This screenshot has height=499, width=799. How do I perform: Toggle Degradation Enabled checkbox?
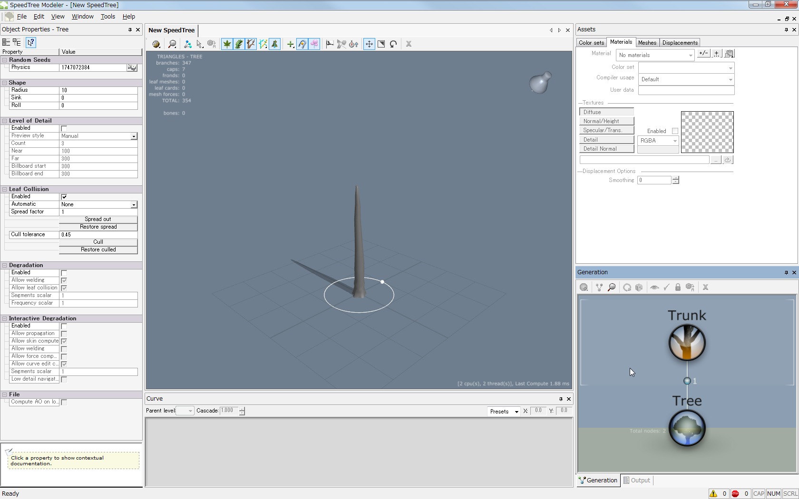click(64, 273)
